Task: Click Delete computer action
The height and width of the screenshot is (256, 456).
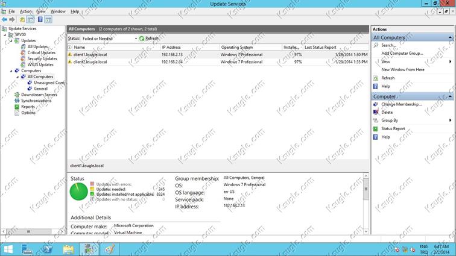Action: tap(387, 112)
